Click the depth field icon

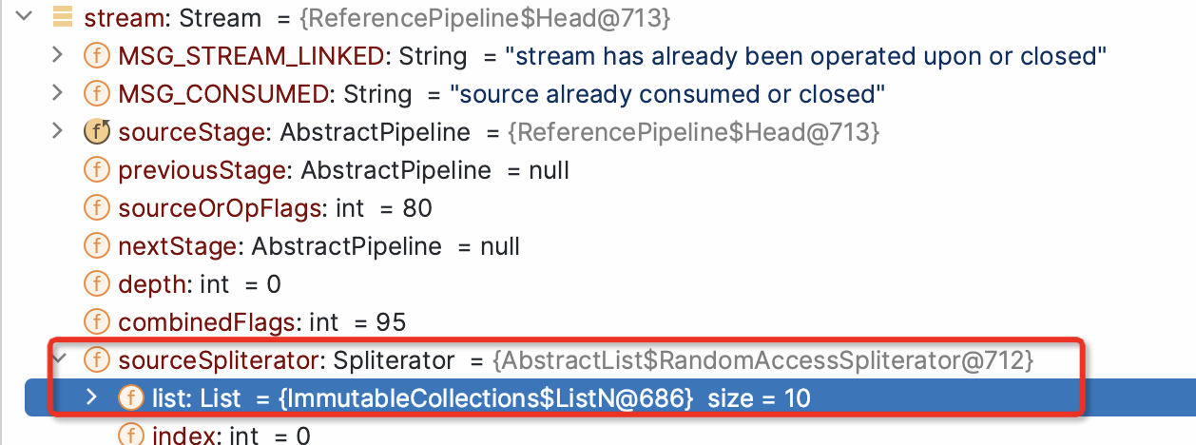coord(97,284)
